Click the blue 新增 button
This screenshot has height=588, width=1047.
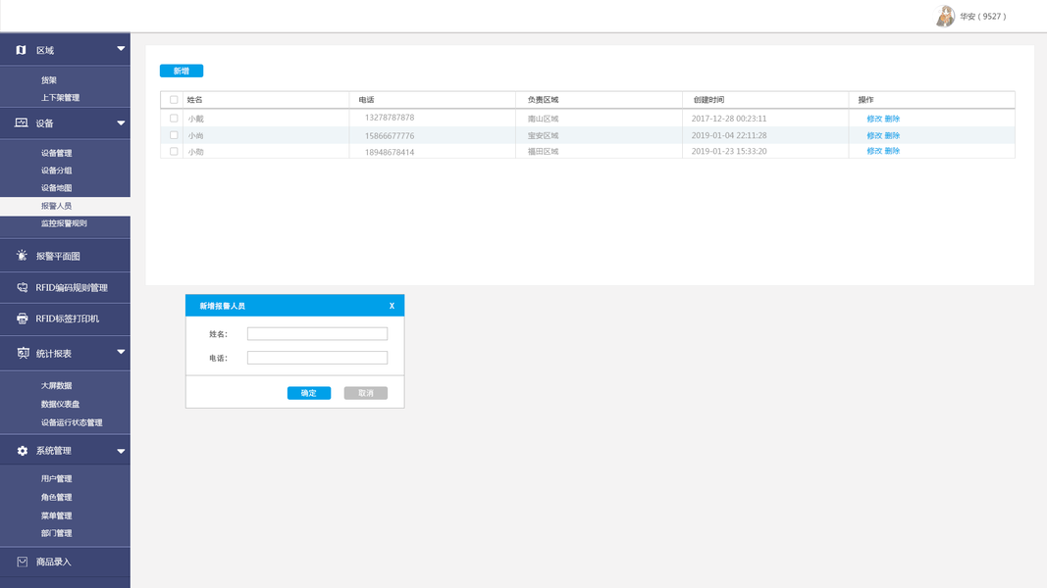tap(182, 71)
